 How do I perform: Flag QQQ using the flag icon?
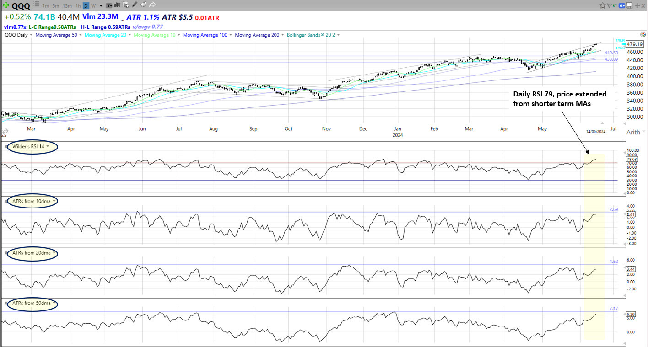pos(610,5)
